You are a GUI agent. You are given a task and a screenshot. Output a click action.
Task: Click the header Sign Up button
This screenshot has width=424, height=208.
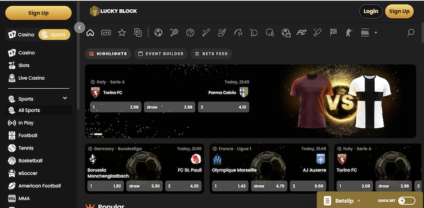(x=399, y=11)
